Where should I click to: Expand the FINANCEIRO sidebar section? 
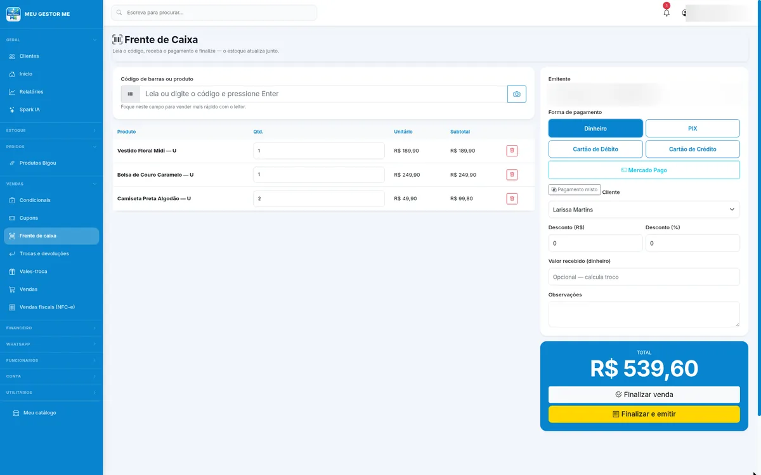pyautogui.click(x=51, y=328)
